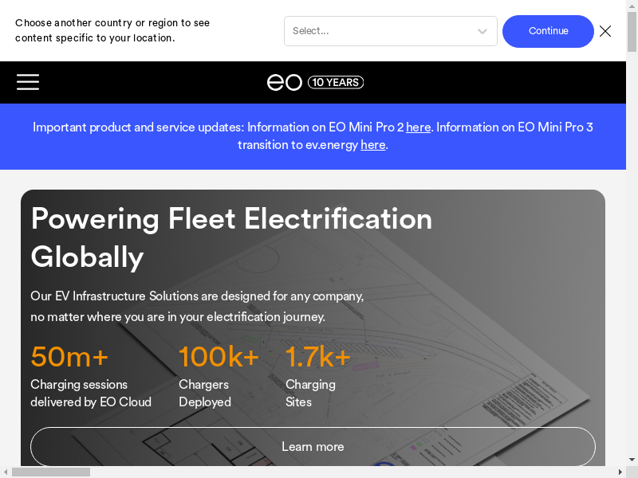Image resolution: width=638 pixels, height=478 pixels.
Task: Follow the ev.energy transition 'here' link
Action: pos(372,145)
